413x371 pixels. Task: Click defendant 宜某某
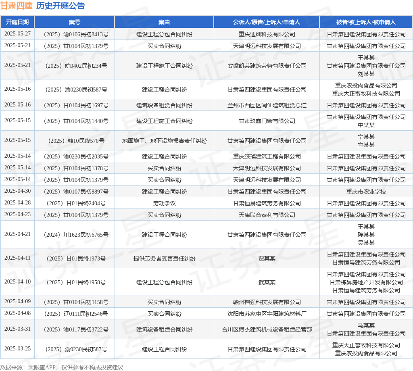point(366,145)
